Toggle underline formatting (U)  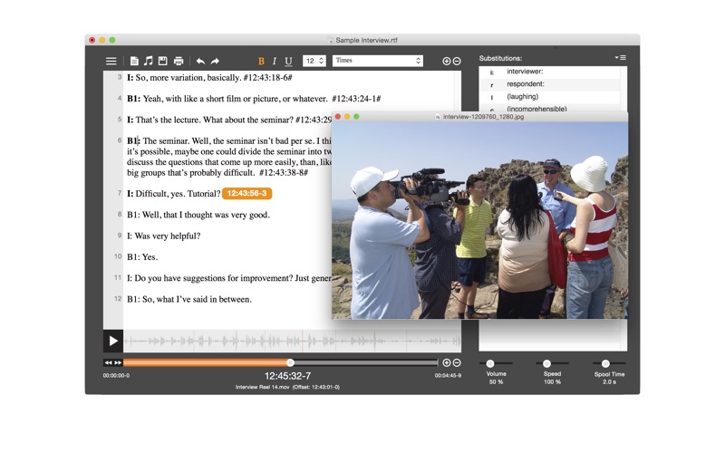click(x=288, y=61)
